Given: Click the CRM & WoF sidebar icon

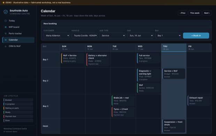Looking at the screenshot, I should click(x=6, y=46).
